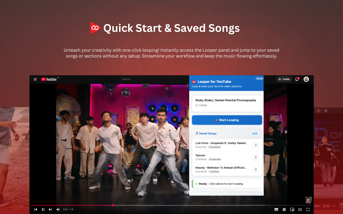Open the YouTube guide hamburger menu
The image size is (343, 214).
pos(35,79)
